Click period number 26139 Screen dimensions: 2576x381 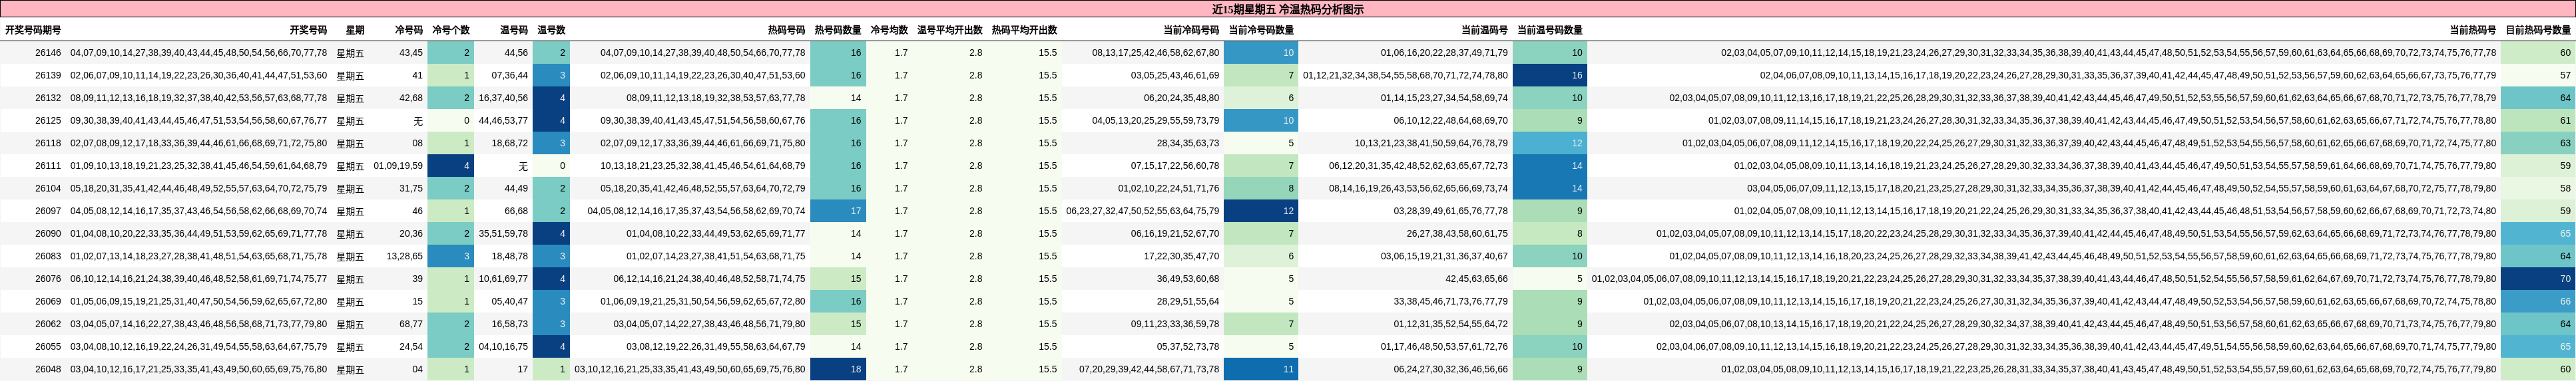(48, 76)
